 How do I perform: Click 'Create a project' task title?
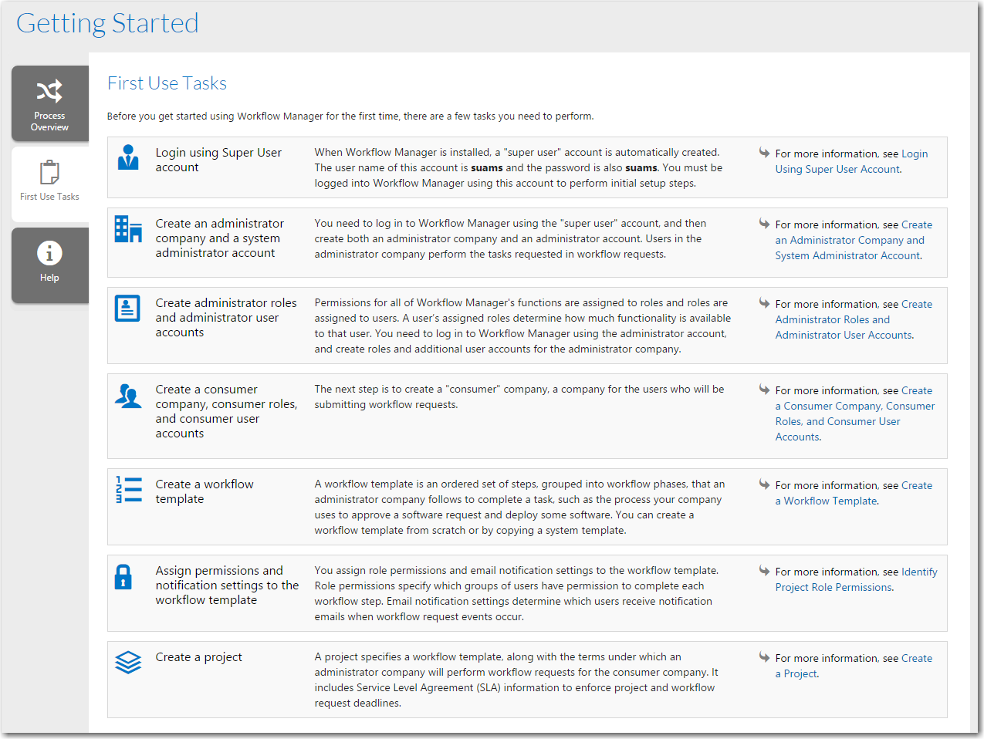(x=198, y=657)
